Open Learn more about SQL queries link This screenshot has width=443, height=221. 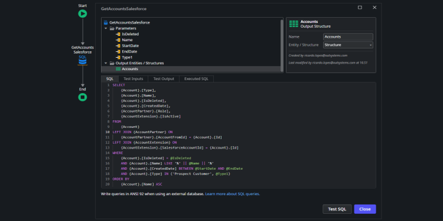coord(233,194)
